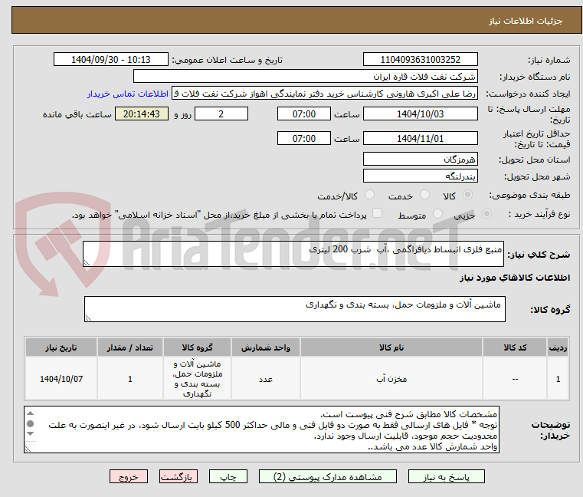This screenshot has width=583, height=497.
Task: Click the بازگشت back button
Action: point(178,476)
